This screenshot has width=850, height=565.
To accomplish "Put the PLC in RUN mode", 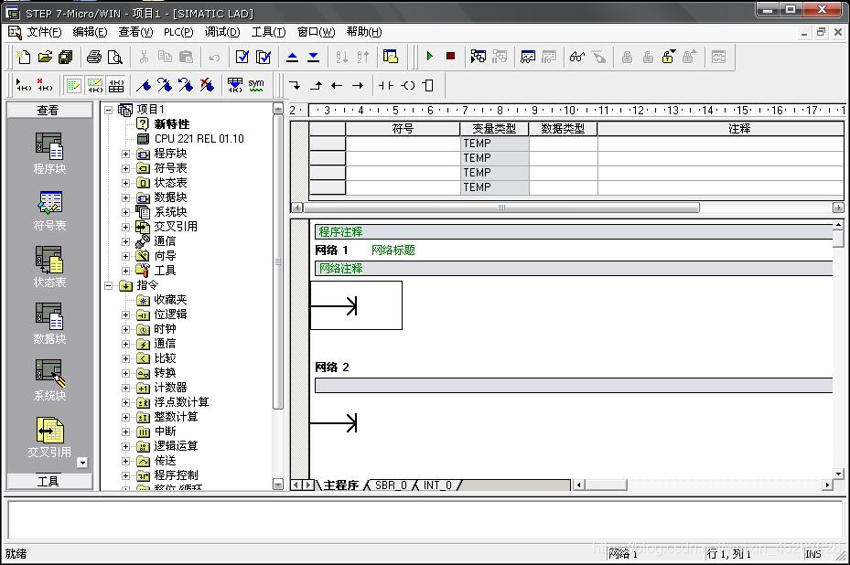I will [x=430, y=56].
